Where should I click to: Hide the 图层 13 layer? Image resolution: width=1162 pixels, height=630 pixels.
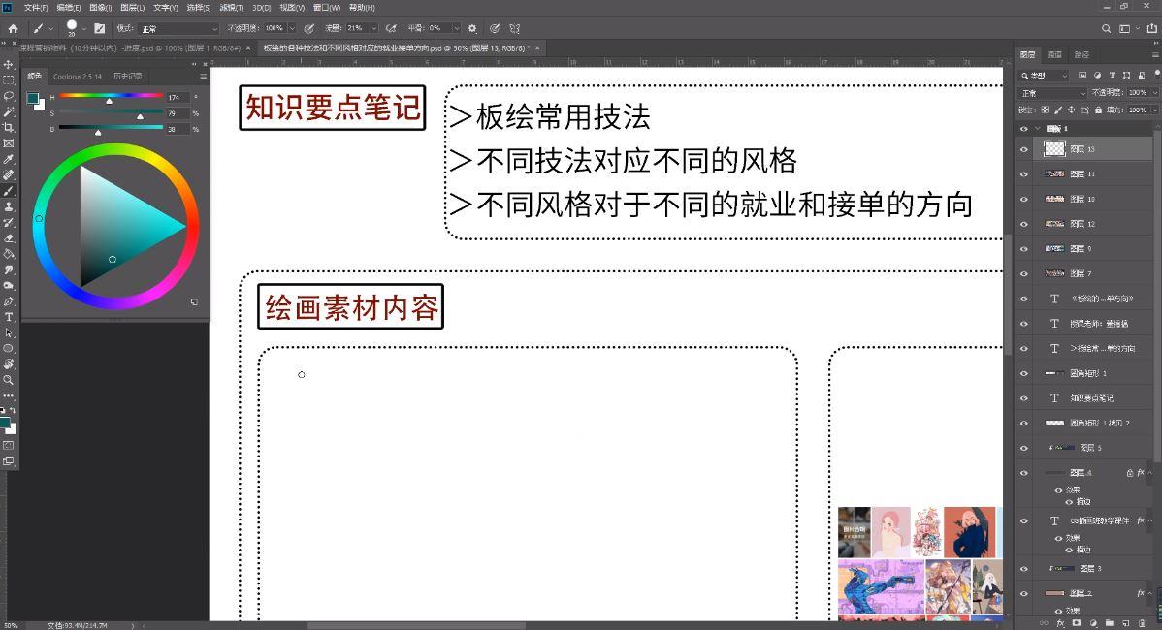click(x=1024, y=149)
